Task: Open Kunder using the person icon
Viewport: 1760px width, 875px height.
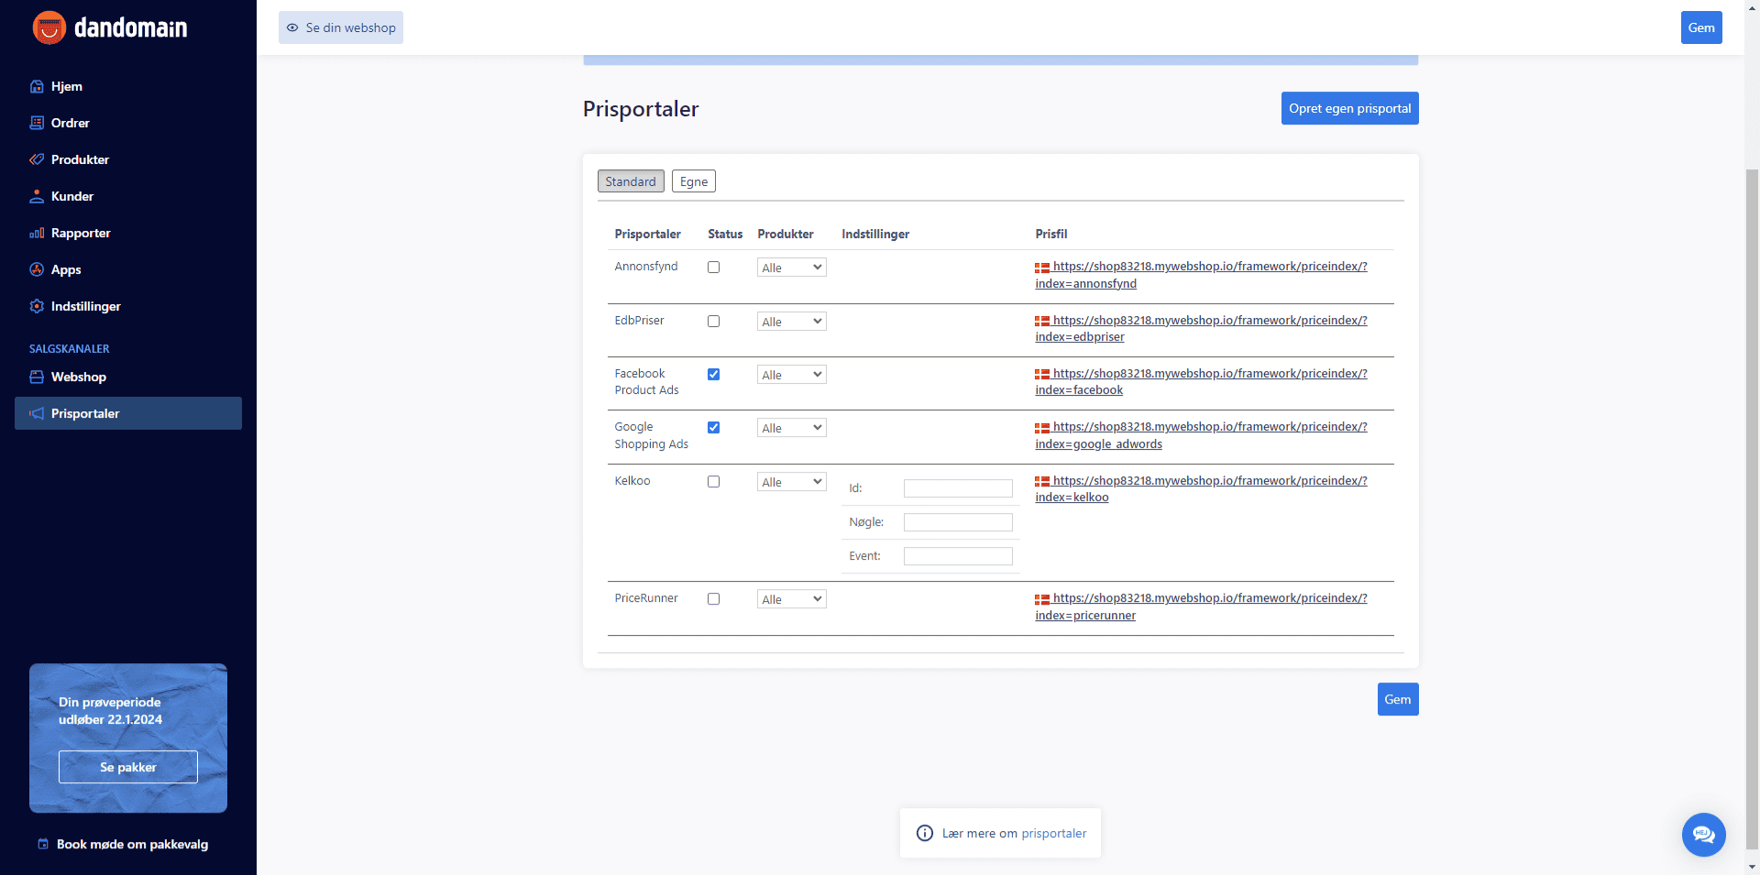Action: point(37,196)
